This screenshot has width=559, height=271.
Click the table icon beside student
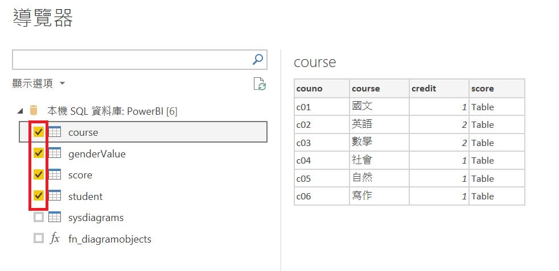(x=55, y=196)
